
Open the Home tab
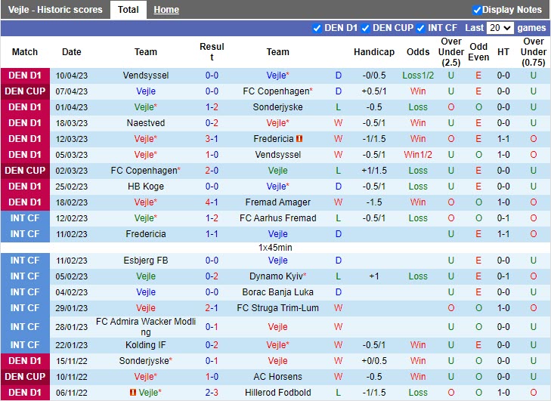(x=166, y=10)
